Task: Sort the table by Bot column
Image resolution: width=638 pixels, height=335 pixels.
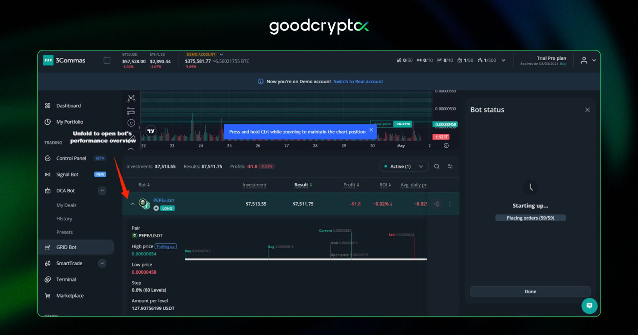Action: 144,185
